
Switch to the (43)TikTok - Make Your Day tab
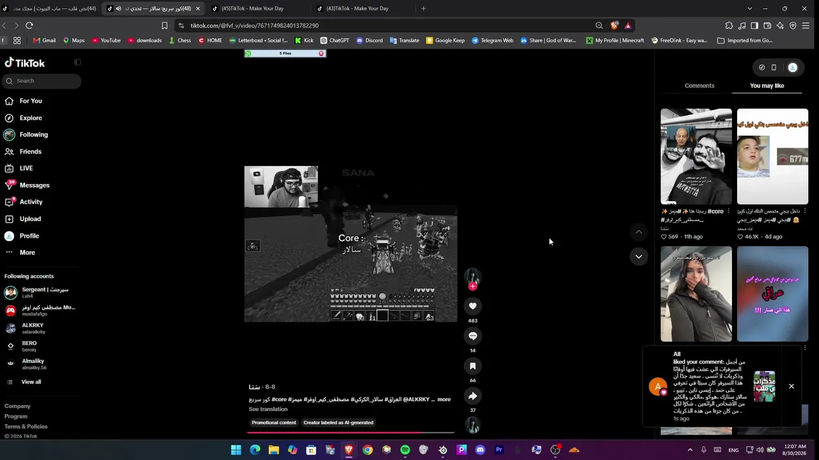pos(357,8)
